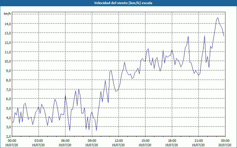Click the 15:00 time axis label
Image resolution: width=237 pixels, height=148 pixels.
(145, 141)
